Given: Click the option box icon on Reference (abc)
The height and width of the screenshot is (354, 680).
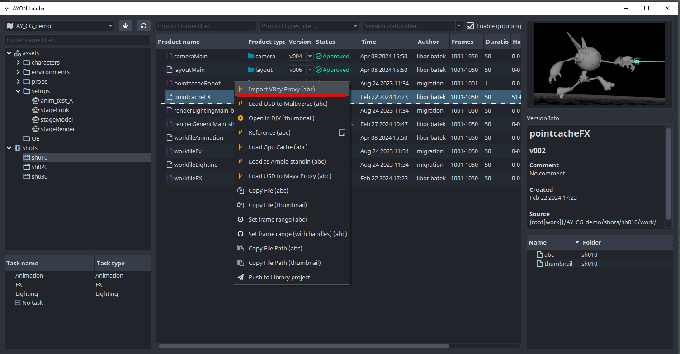Looking at the screenshot, I should [342, 132].
